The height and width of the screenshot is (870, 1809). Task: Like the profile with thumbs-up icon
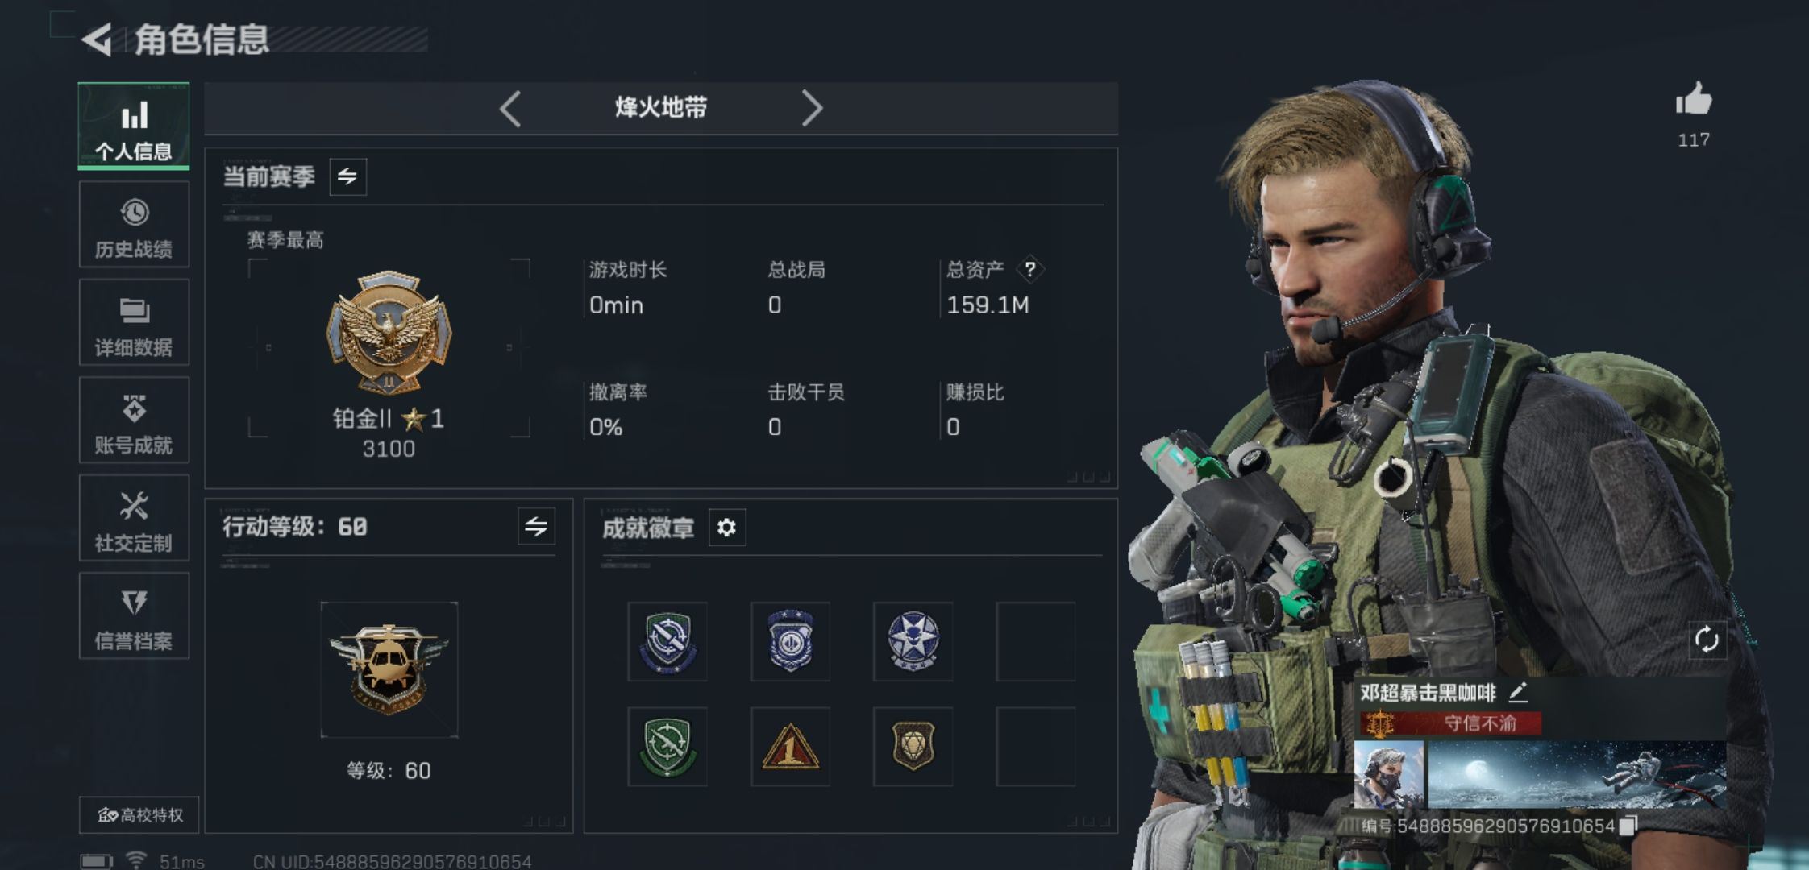pos(1694,100)
